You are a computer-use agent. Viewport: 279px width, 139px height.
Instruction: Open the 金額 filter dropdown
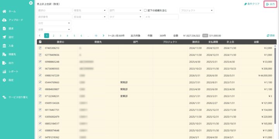(x=54, y=30)
